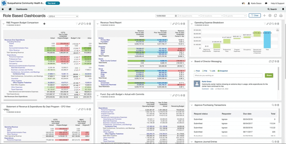
Task: Open the Primary-Main entity link
Action: point(105,40)
